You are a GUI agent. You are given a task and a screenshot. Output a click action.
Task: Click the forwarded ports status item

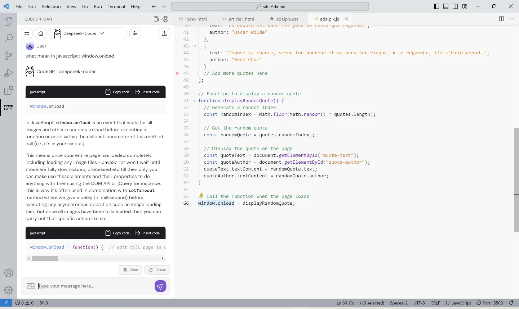(44, 303)
